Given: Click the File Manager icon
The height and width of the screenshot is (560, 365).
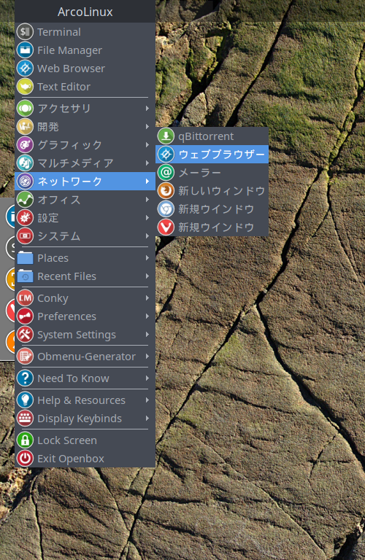Looking at the screenshot, I should (x=25, y=50).
